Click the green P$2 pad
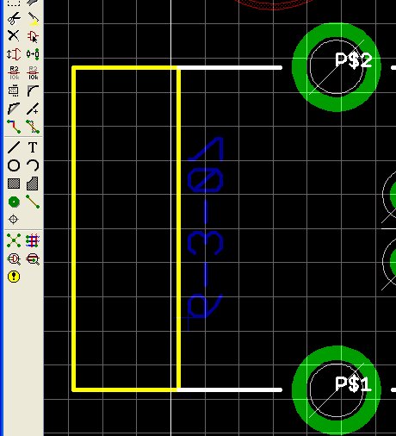The width and height of the screenshot is (396, 436). click(337, 67)
